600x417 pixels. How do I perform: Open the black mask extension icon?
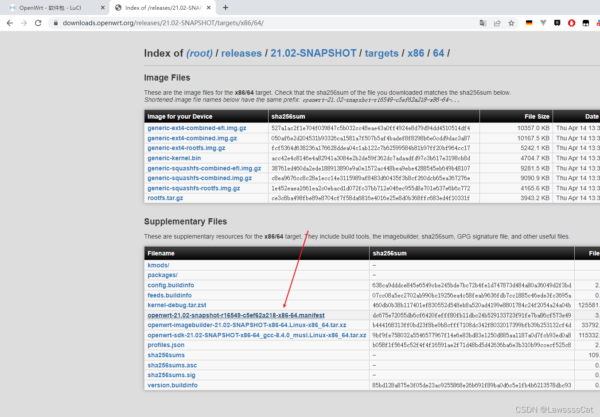[586, 23]
